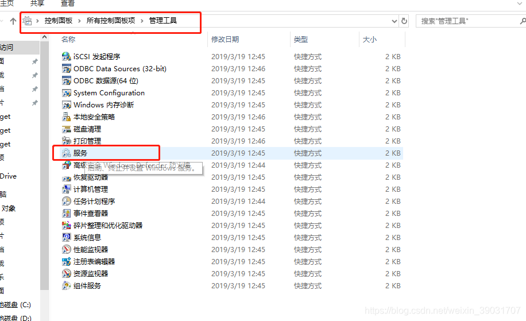
Task: Click the System Configuration icon
Action: tap(67, 92)
